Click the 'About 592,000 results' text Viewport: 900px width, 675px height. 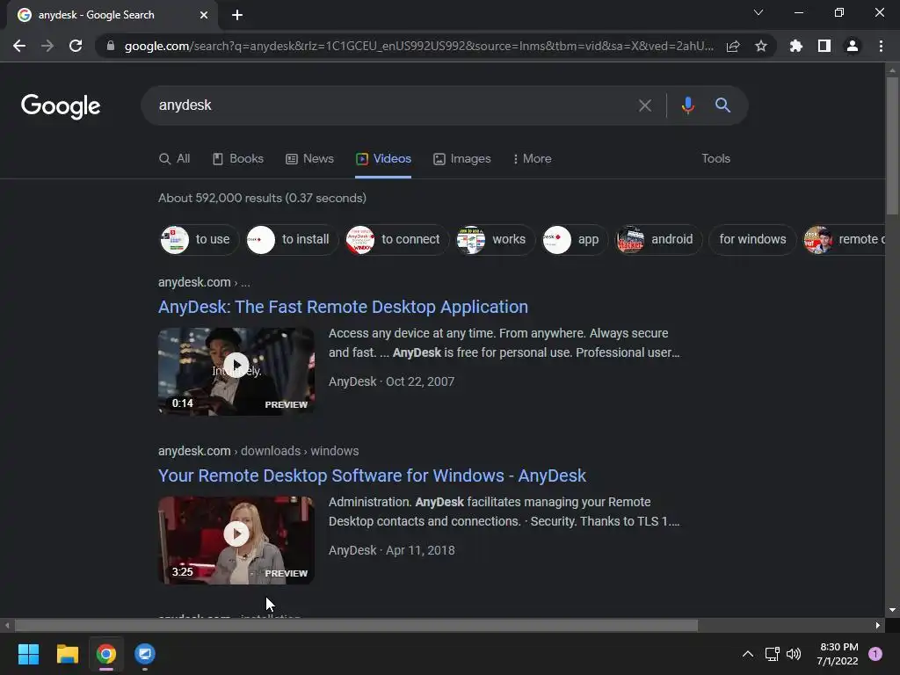(x=262, y=198)
